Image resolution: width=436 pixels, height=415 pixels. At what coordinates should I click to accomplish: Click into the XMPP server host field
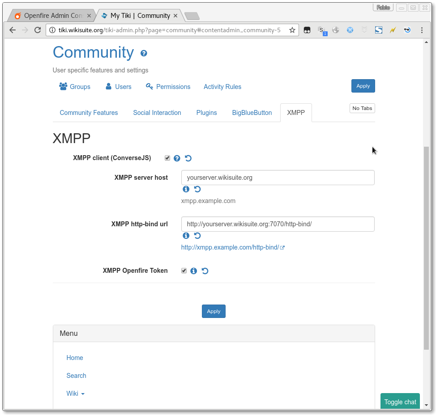(278, 178)
